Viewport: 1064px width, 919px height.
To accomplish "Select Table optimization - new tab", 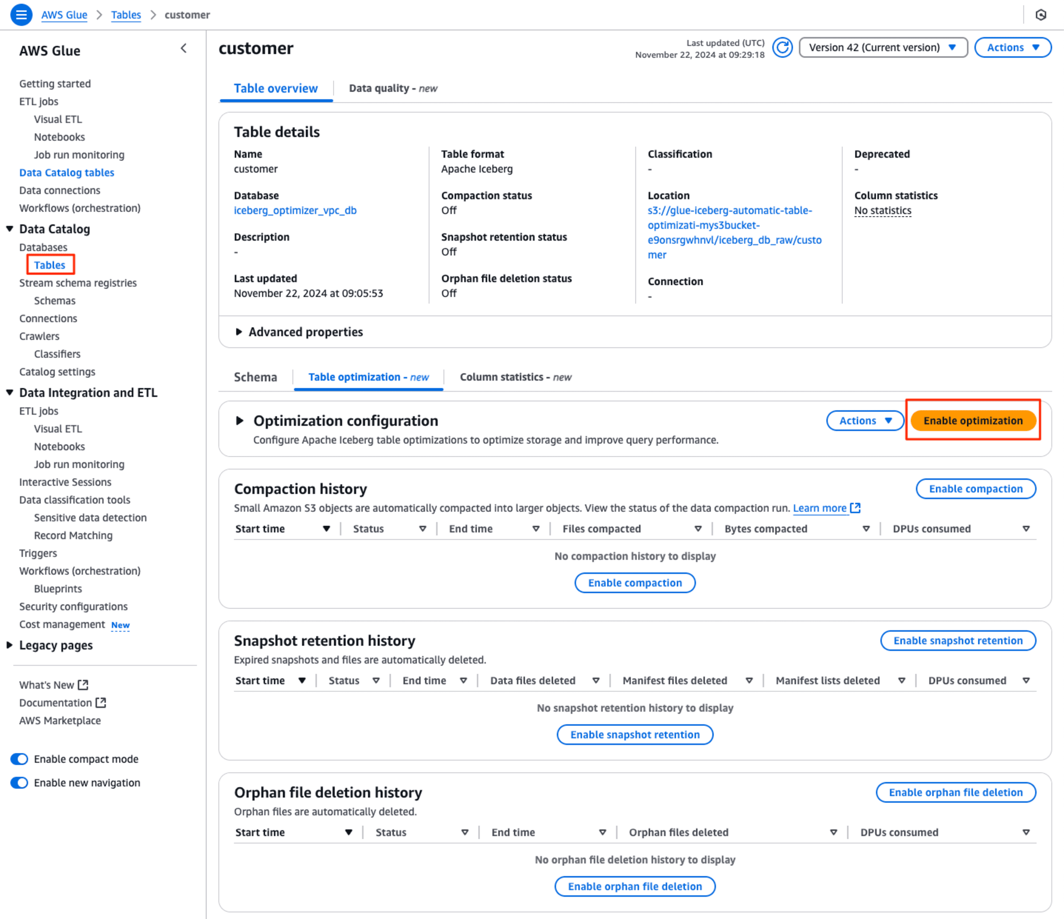I will pyautogui.click(x=369, y=377).
